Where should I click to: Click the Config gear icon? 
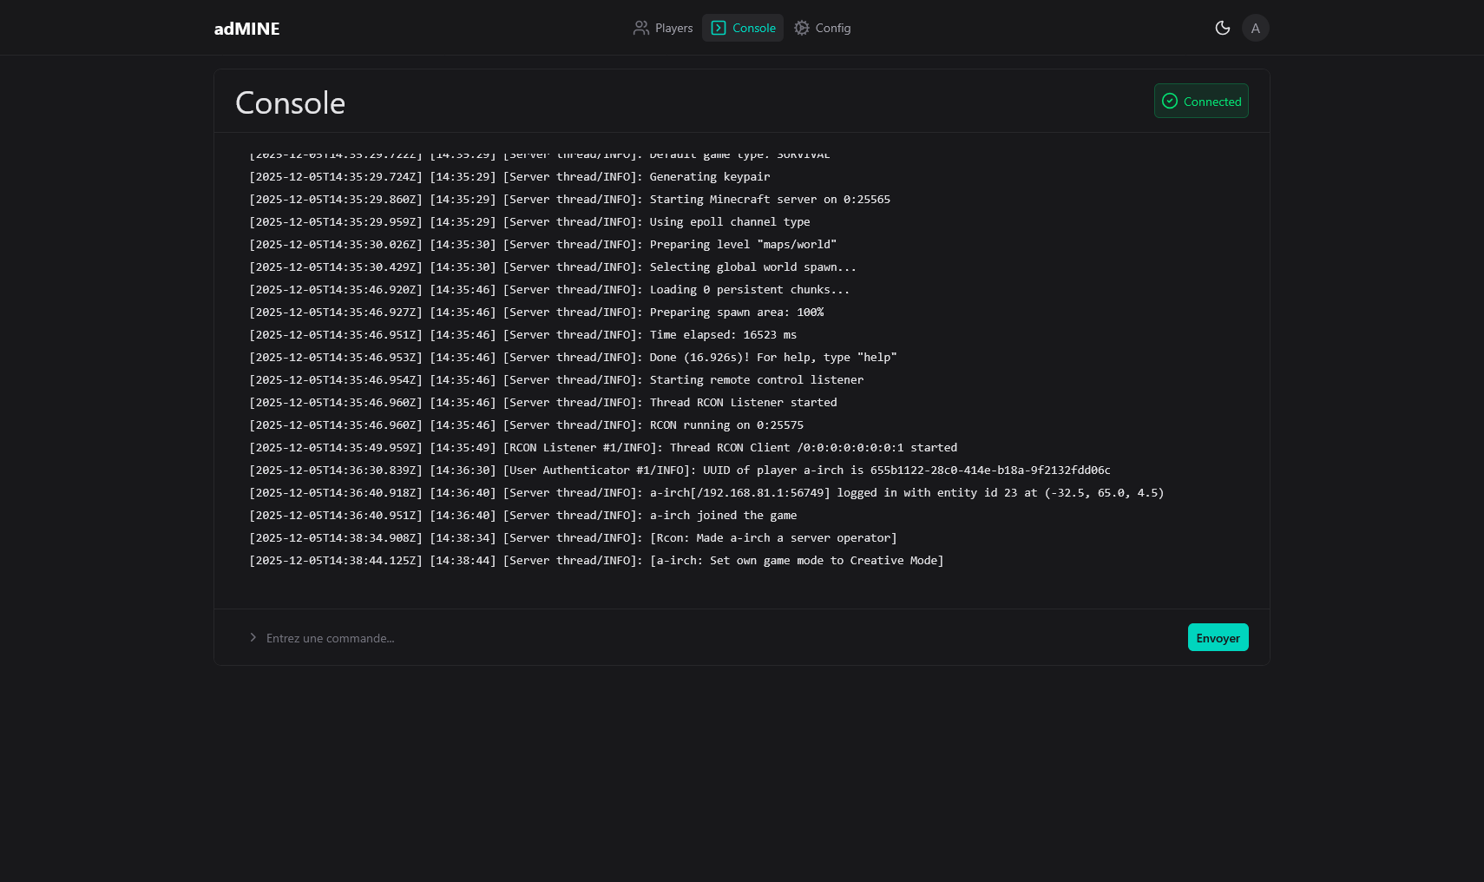point(802,28)
